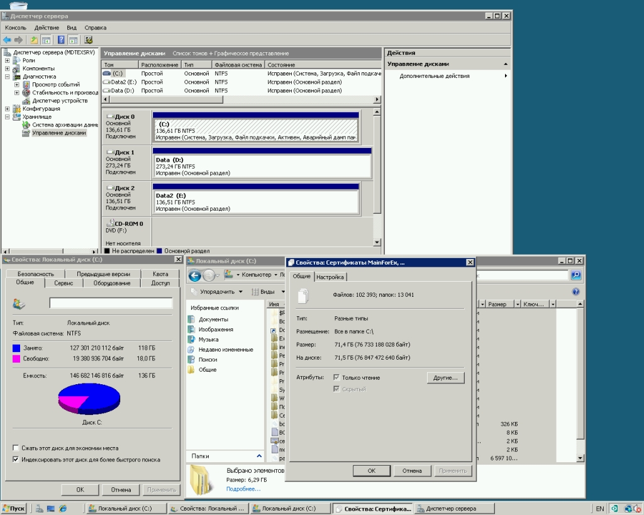This screenshot has height=515, width=644.
Task: Click the disk label input field
Action: pos(111,303)
